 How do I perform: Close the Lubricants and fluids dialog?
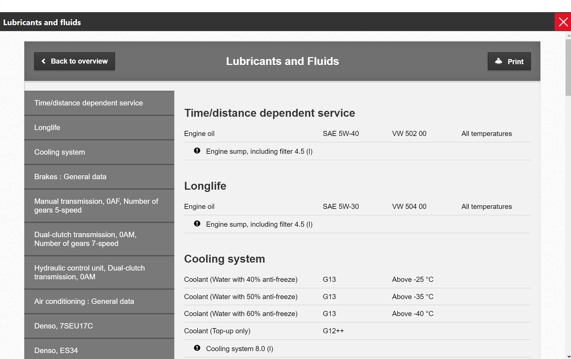(x=563, y=22)
